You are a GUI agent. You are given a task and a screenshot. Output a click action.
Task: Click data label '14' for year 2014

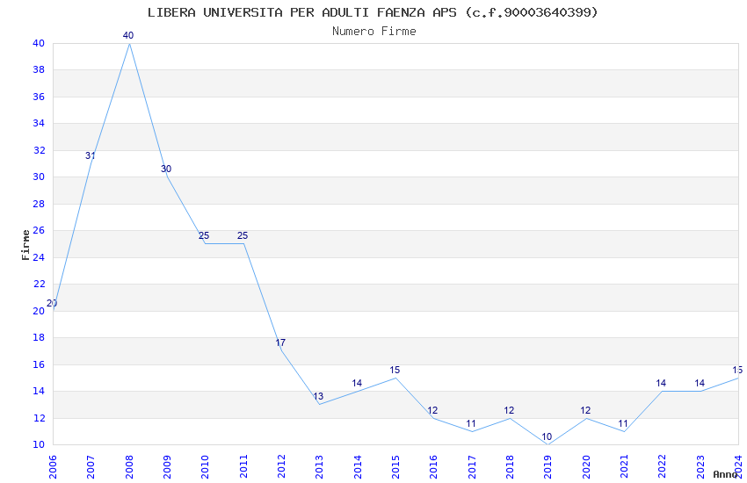click(x=357, y=383)
